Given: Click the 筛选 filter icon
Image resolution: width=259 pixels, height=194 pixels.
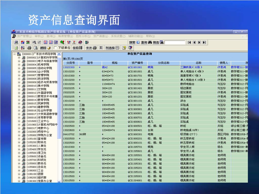Looking at the screenshot, I should [x=162, y=42].
